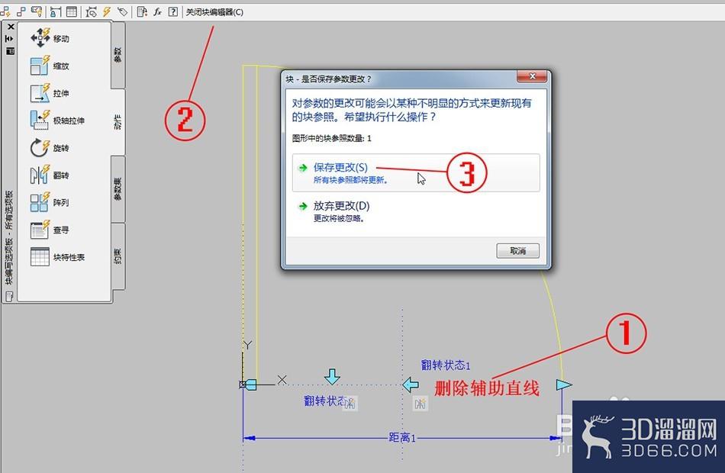Click the palette icon at bottom of title bar
Viewport: 725px width, 473px height.
[x=9, y=295]
